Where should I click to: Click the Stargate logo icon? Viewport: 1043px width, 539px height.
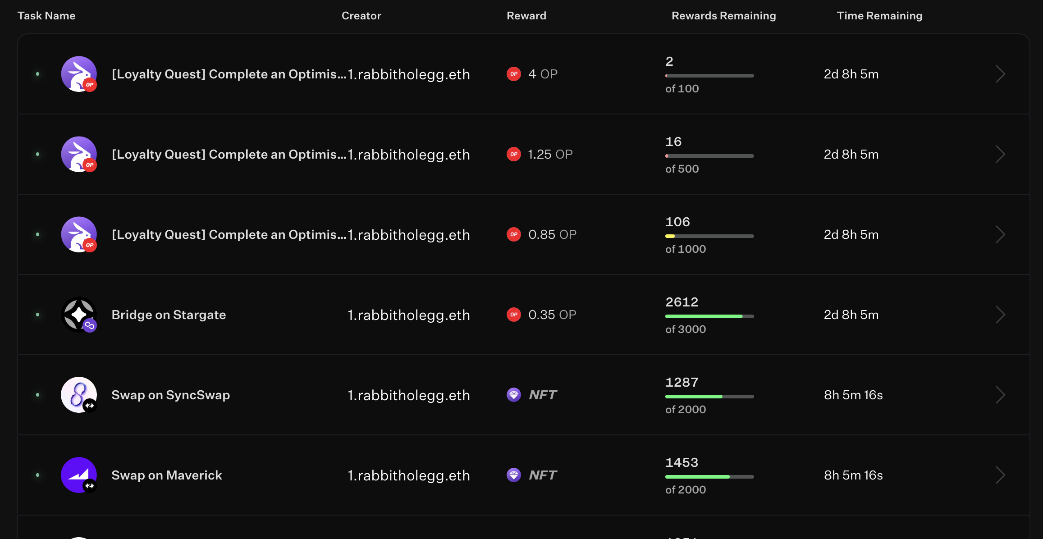click(79, 315)
